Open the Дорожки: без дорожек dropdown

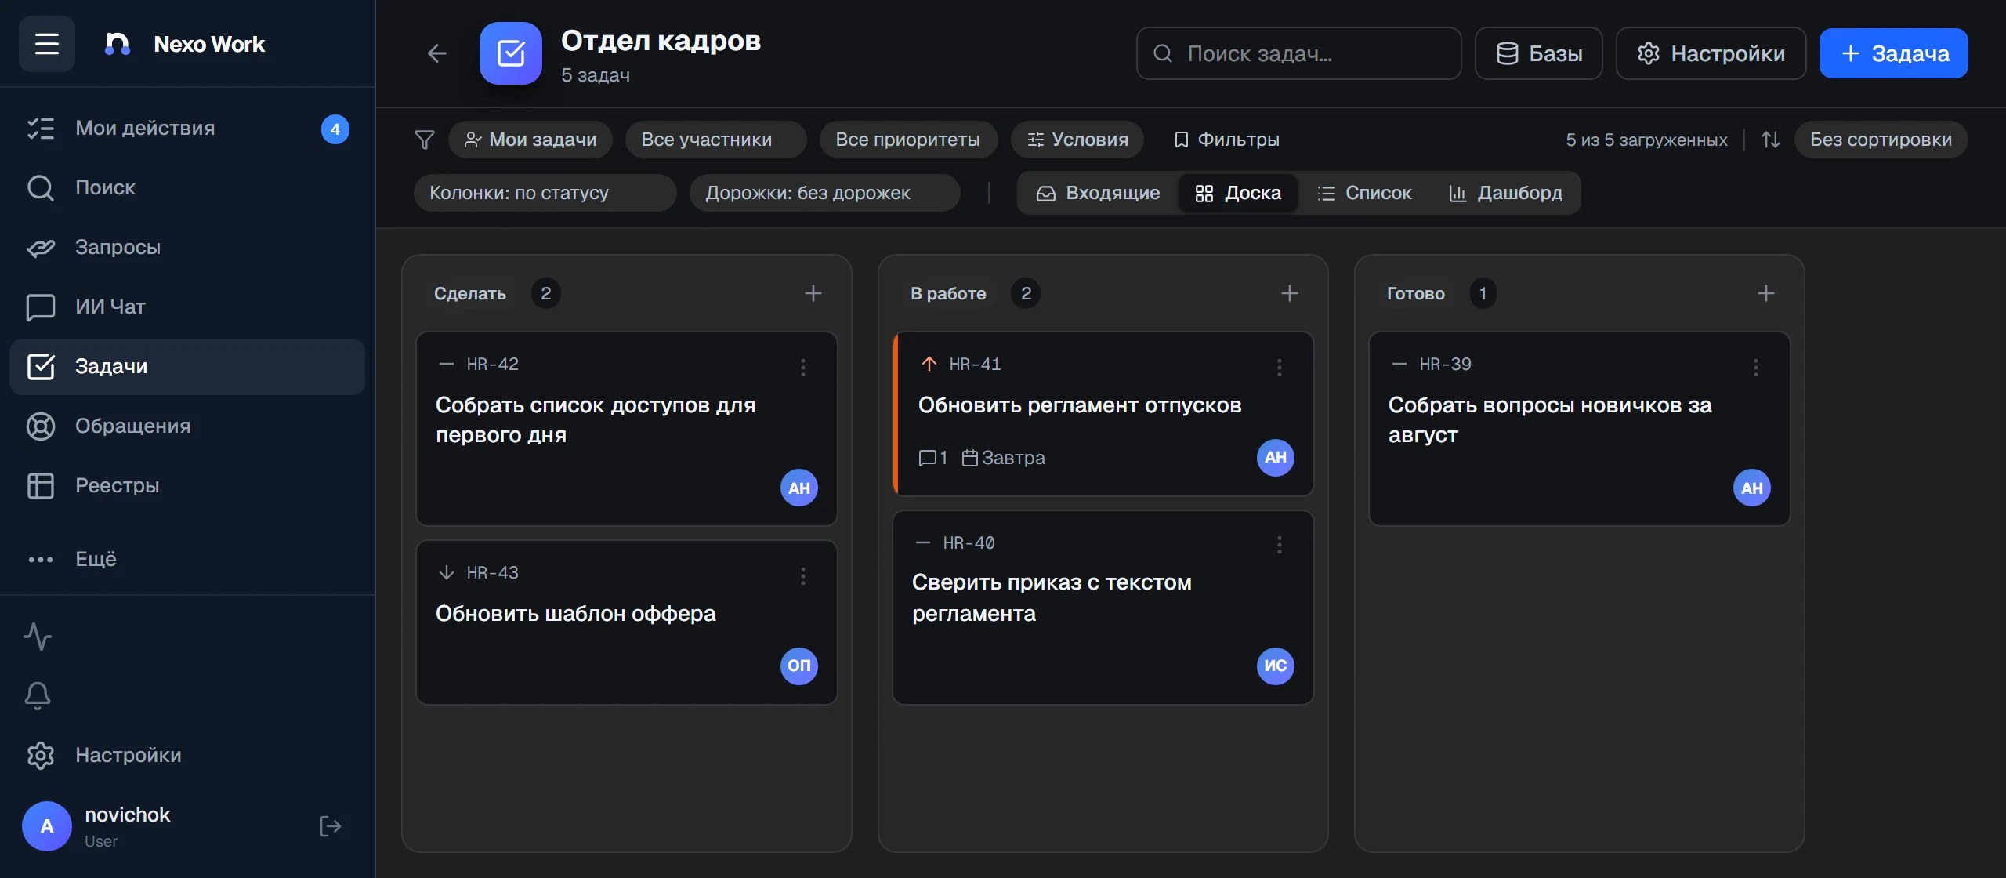(825, 193)
